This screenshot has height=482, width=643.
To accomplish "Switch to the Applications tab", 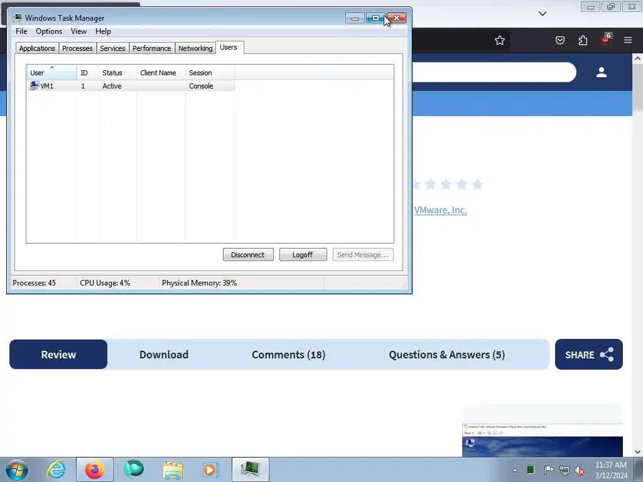I will tap(37, 48).
